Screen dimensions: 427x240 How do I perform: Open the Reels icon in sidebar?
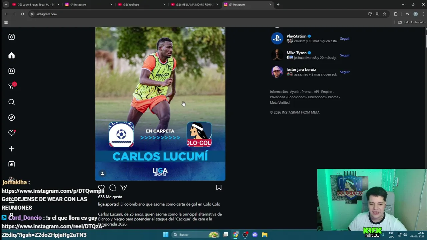[x=11, y=71]
